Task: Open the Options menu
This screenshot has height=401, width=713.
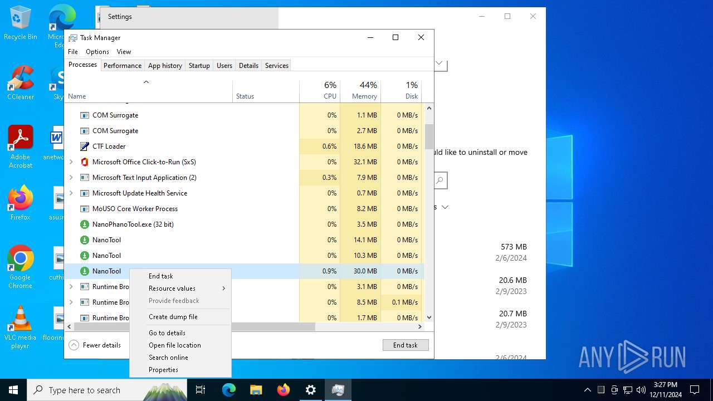Action: coord(97,52)
